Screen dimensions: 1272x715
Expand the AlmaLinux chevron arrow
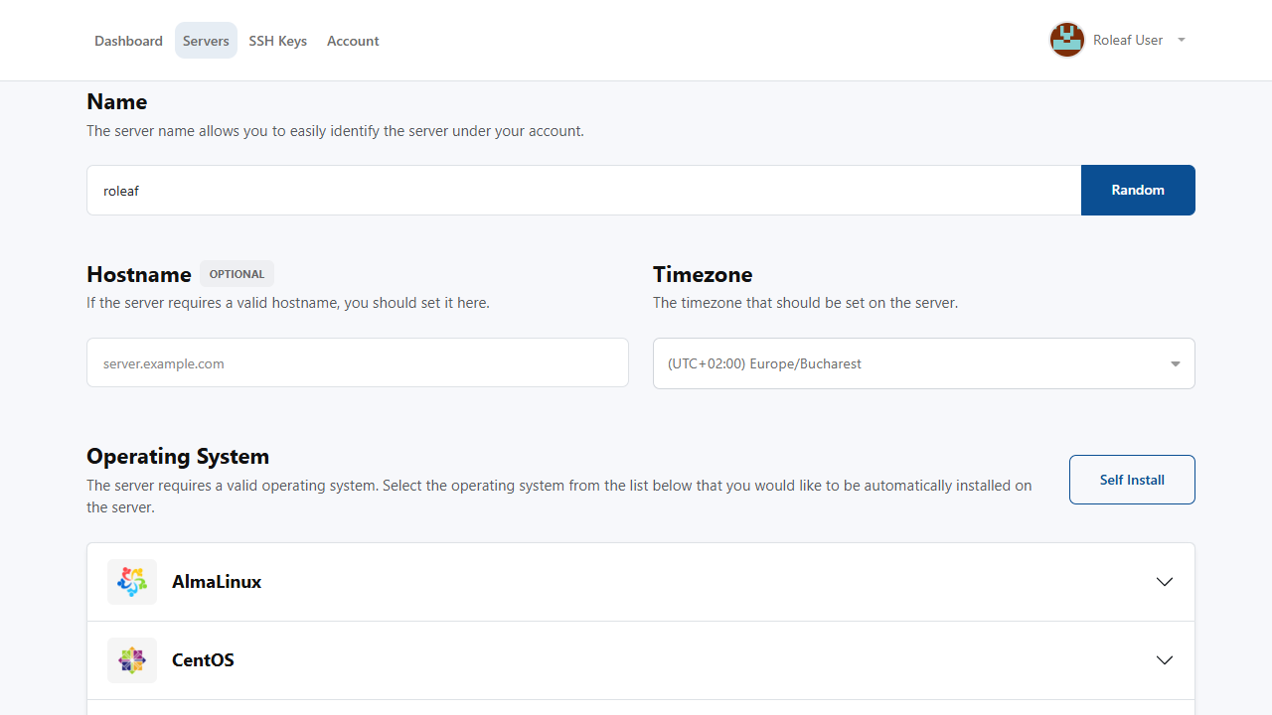click(x=1165, y=582)
